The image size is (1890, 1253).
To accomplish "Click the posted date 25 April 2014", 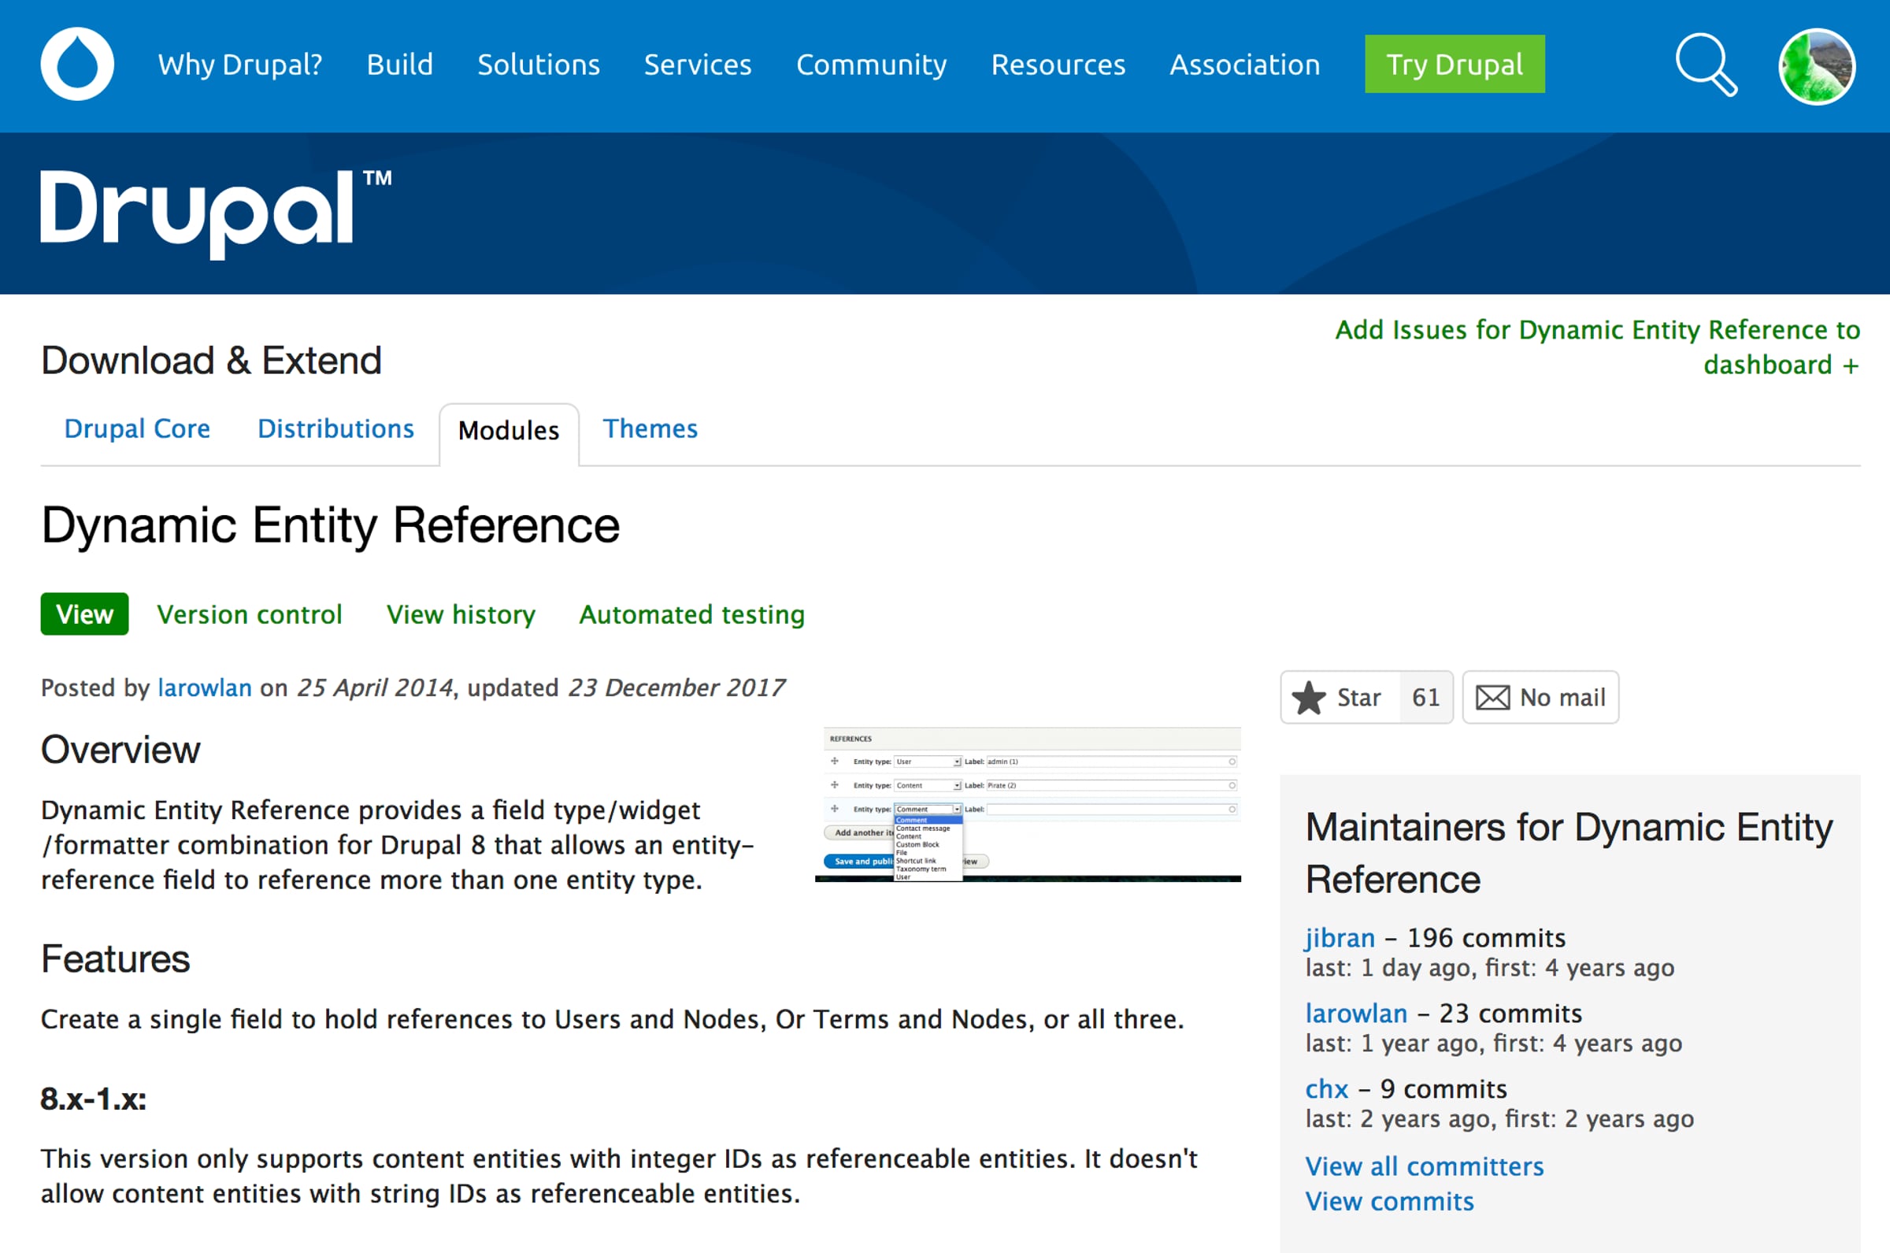I will [376, 688].
